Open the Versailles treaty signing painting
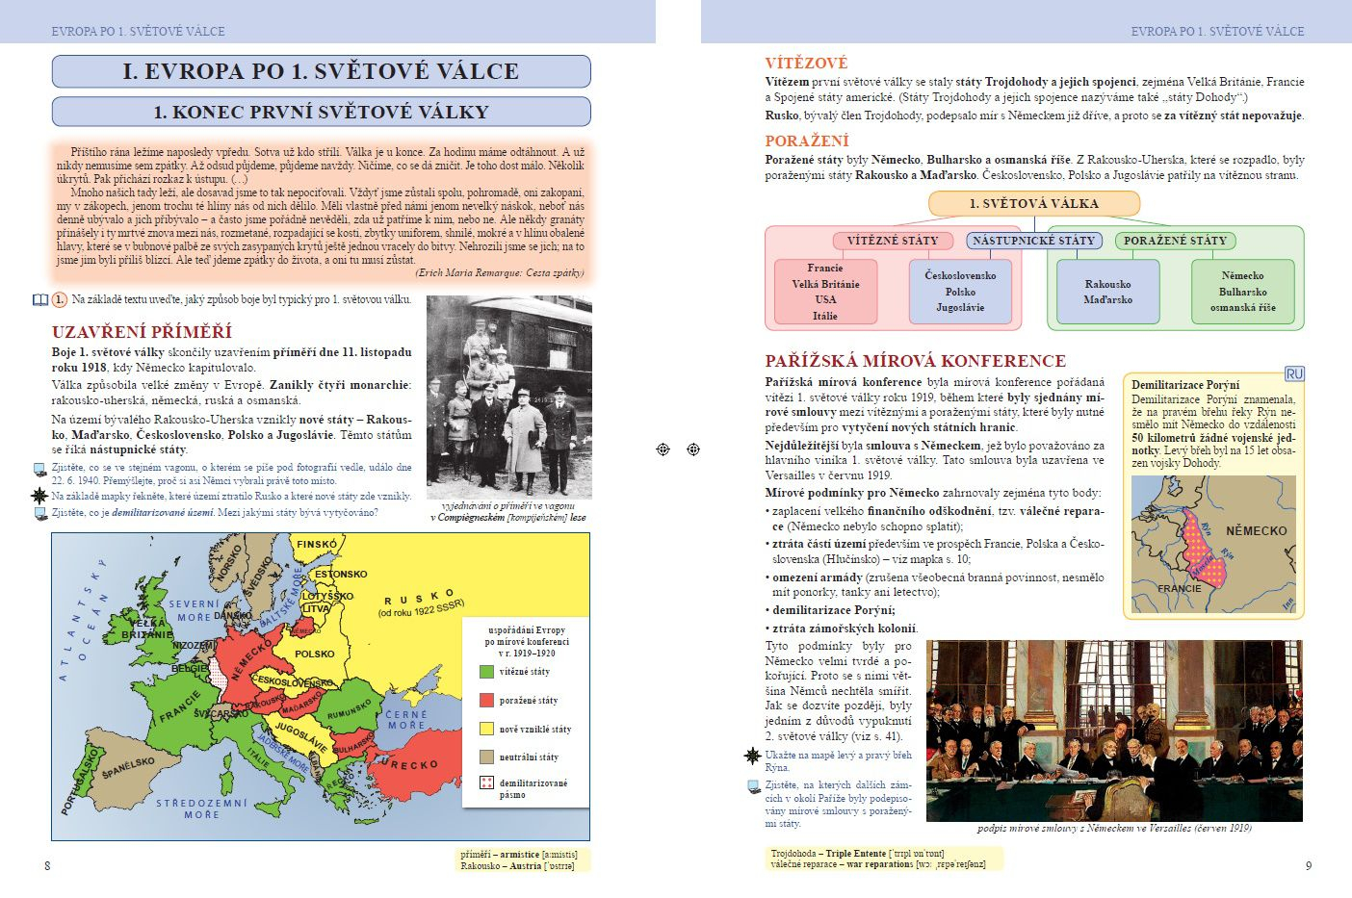 1114,731
